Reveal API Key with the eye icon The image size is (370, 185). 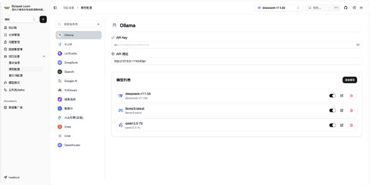358,45
